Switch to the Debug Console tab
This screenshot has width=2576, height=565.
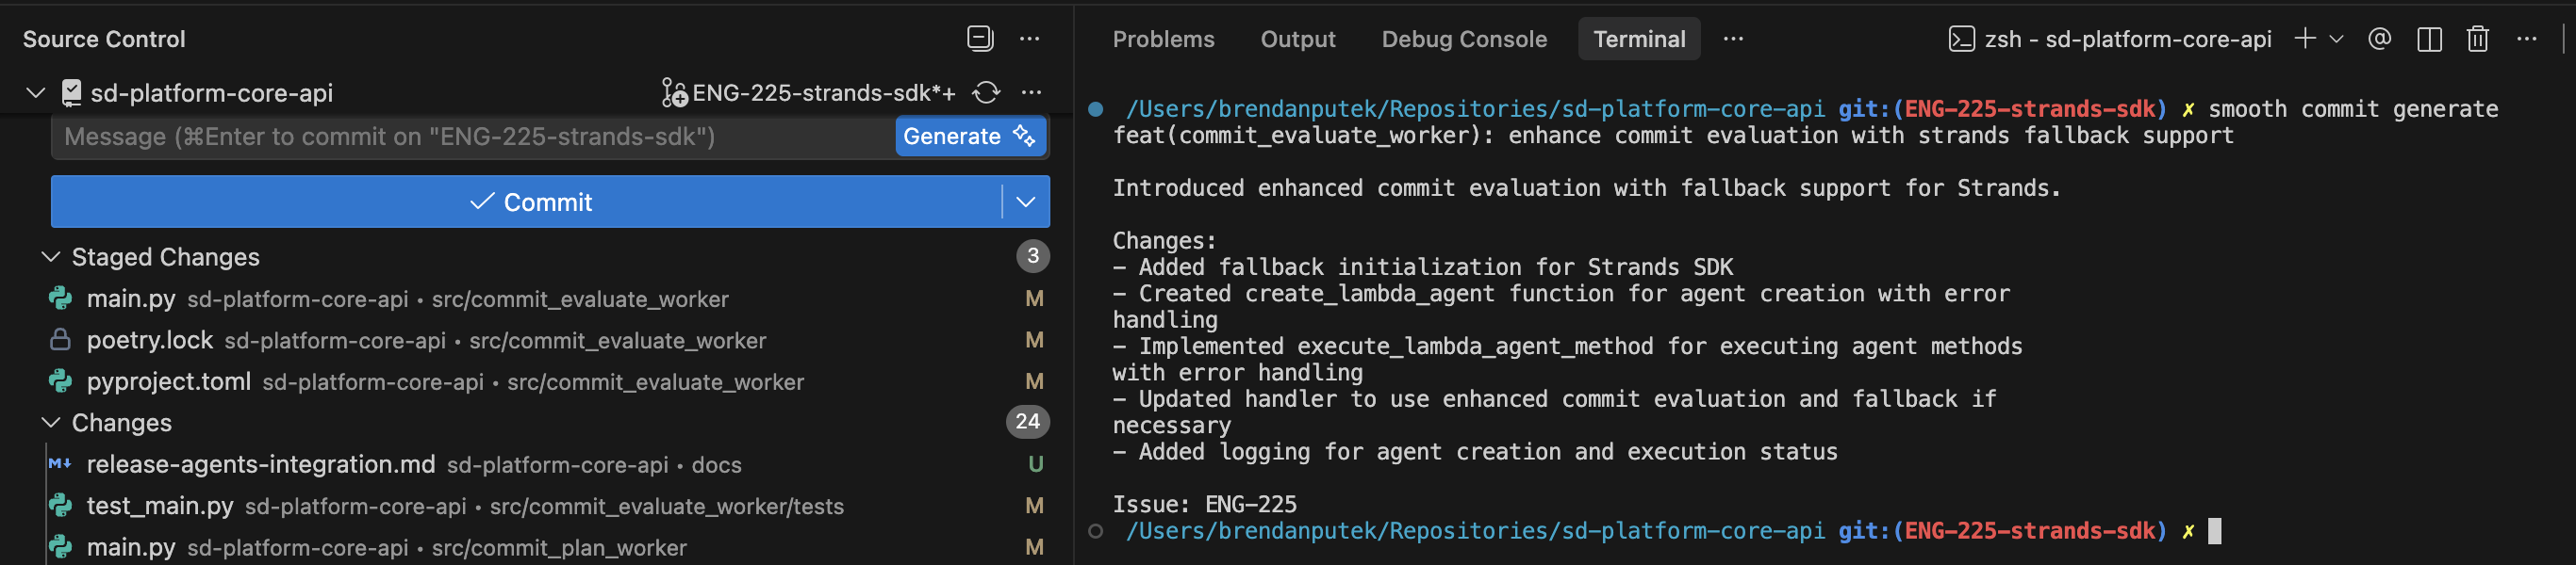point(1463,39)
